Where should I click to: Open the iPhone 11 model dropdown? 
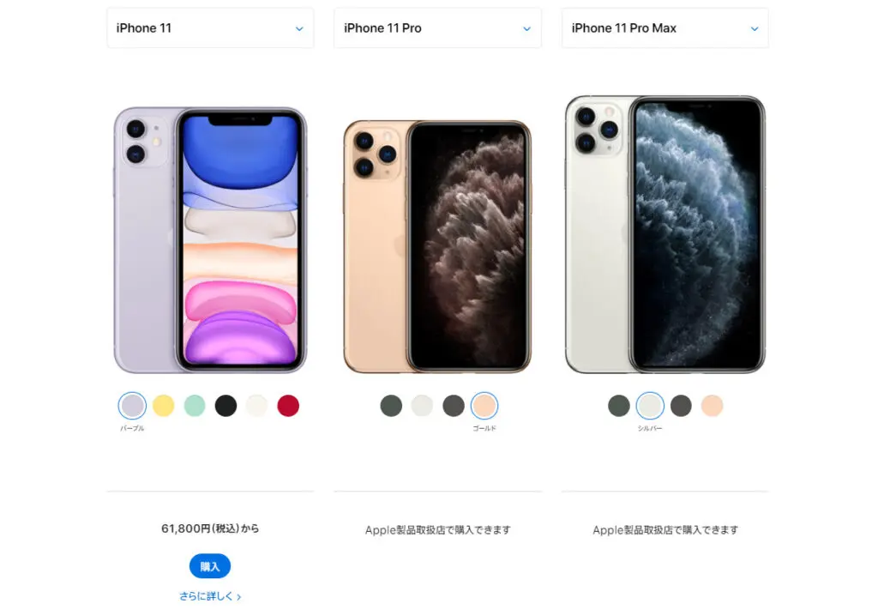pos(210,28)
